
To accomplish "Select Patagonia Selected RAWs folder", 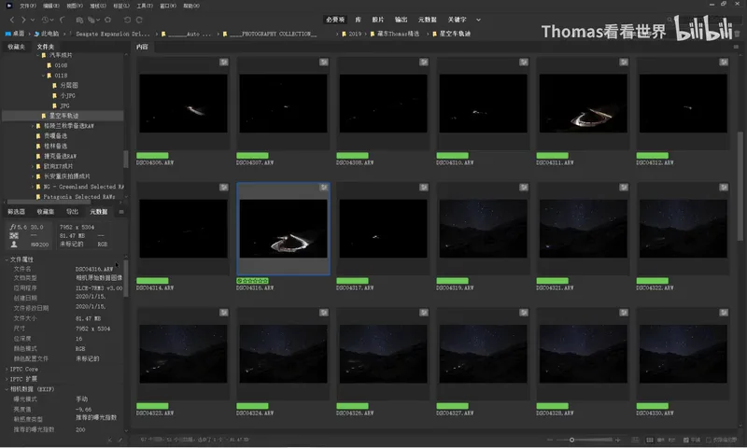I will [79, 197].
